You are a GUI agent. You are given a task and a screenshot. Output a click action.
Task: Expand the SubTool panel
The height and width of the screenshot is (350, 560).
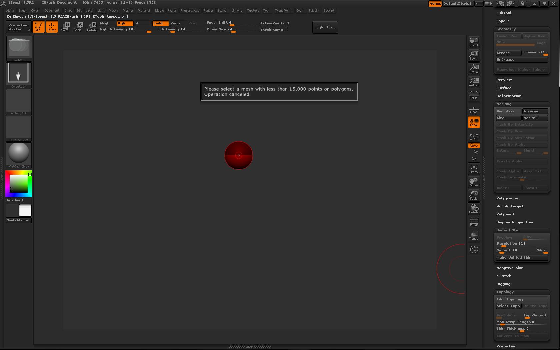[504, 13]
